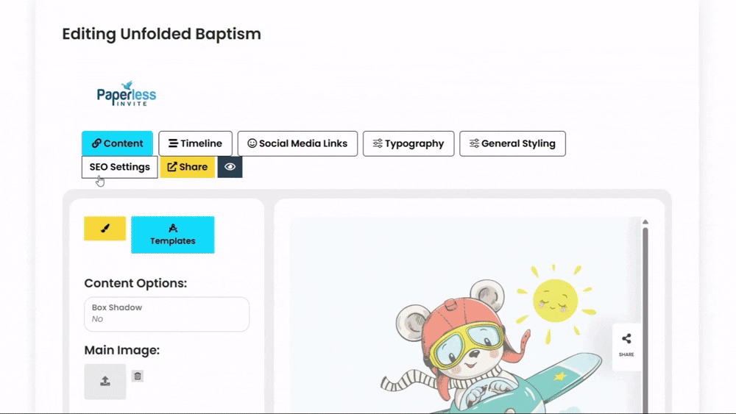
Task: Open the Box Shadow dropdown
Action: 166,314
